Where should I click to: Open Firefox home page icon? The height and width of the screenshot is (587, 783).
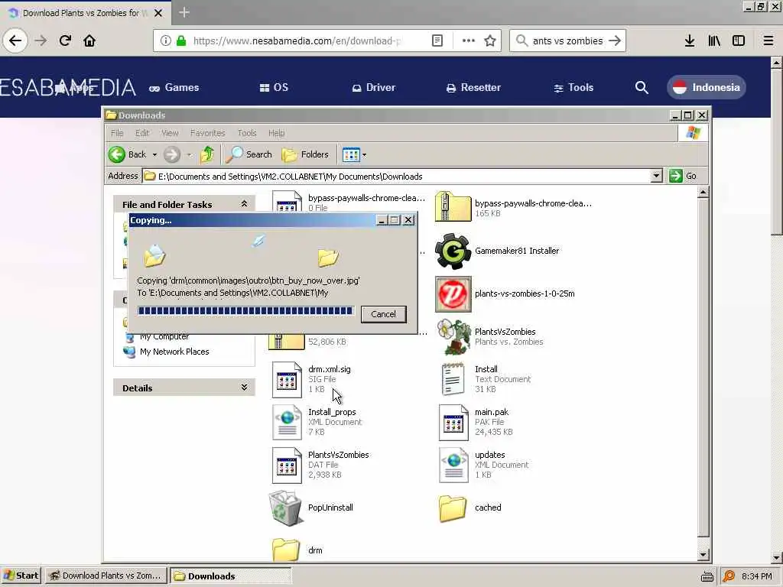[89, 41]
